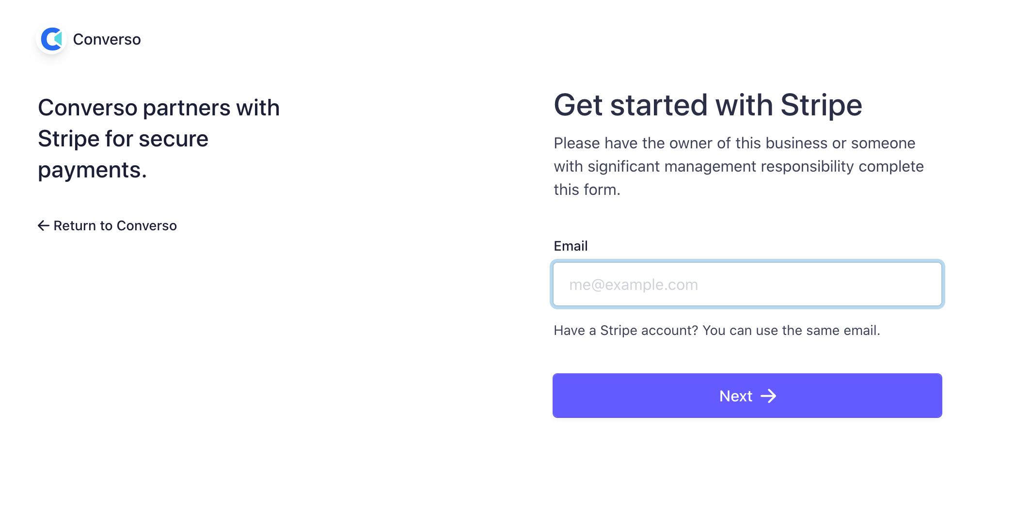Click the business owner instruction paragraph
Screen dimensions: 1016x509
tap(739, 166)
